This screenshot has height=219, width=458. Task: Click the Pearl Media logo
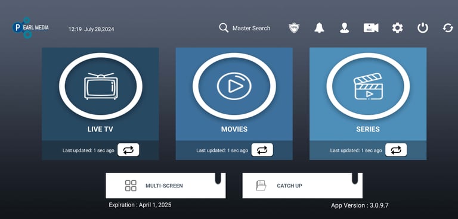pyautogui.click(x=30, y=28)
